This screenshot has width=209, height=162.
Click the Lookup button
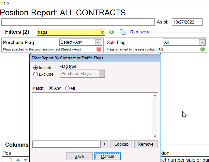[121, 144]
